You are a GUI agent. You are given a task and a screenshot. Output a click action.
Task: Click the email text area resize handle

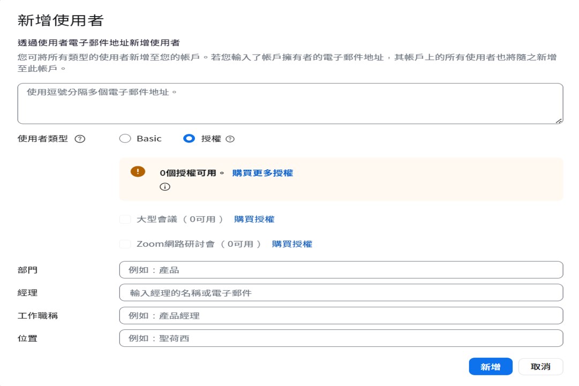559,120
